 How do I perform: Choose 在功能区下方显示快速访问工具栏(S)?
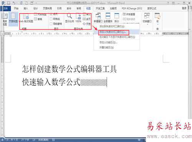[117, 37]
